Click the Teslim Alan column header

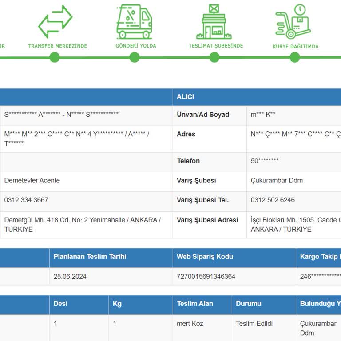click(x=195, y=304)
